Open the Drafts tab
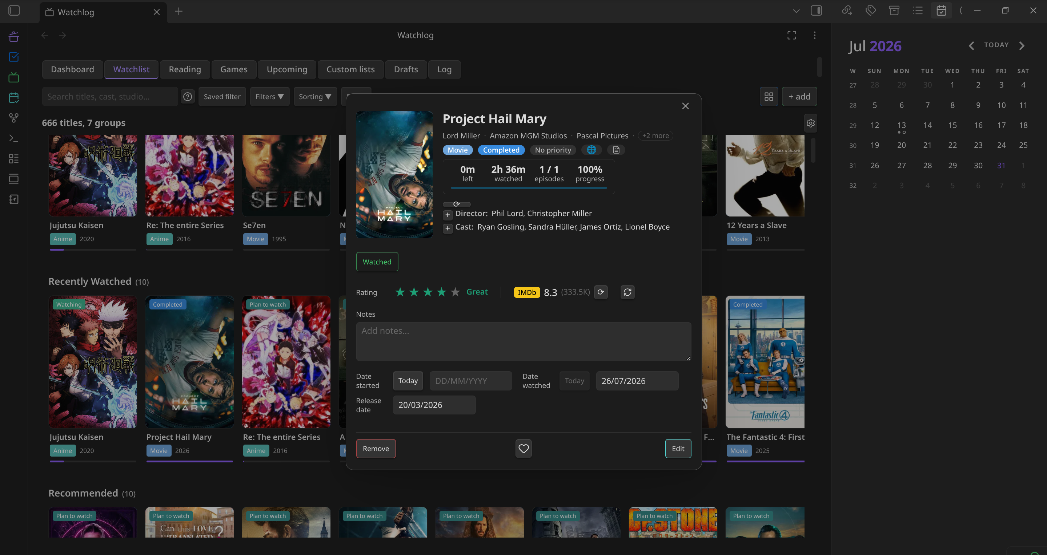This screenshot has width=1047, height=555. pyautogui.click(x=406, y=69)
